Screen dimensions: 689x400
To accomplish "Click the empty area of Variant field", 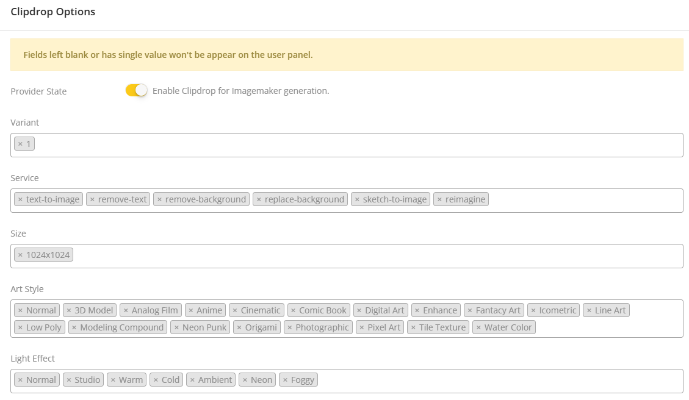I will (x=354, y=145).
